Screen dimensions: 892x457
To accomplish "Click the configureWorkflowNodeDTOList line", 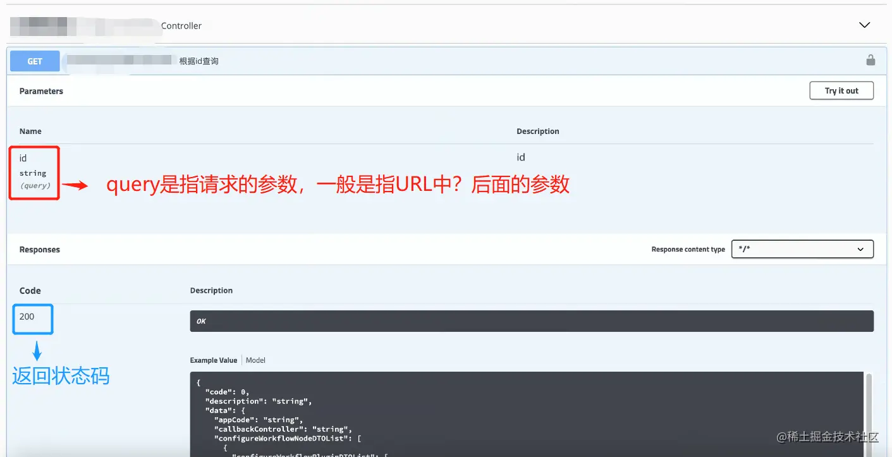I will coord(288,438).
